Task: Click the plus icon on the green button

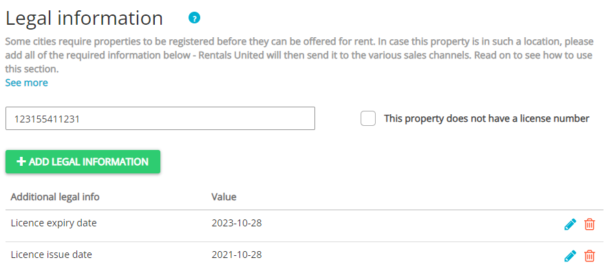Action: (21, 162)
